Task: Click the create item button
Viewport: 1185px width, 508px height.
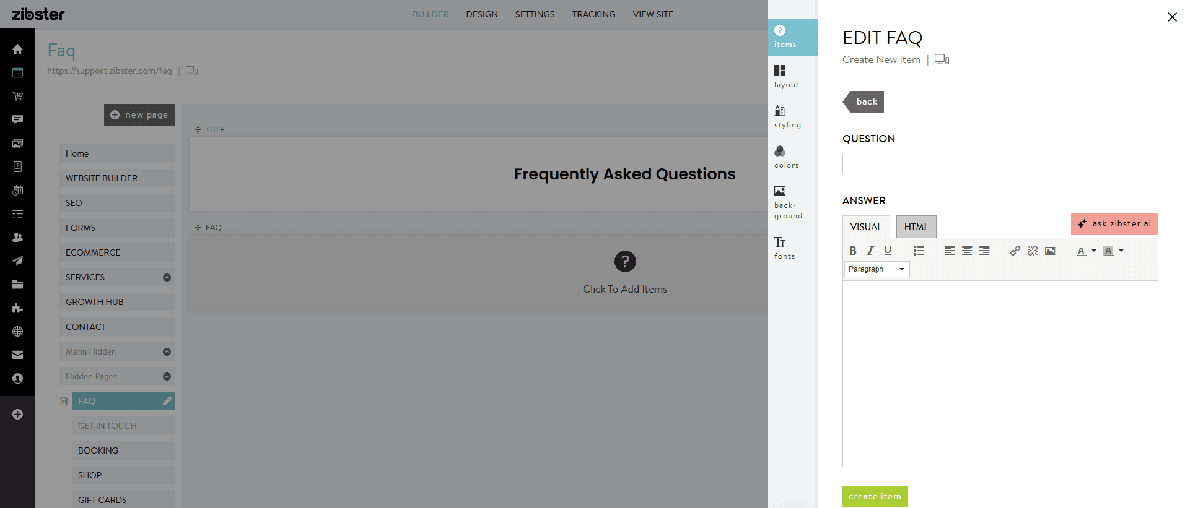Action: [x=875, y=496]
